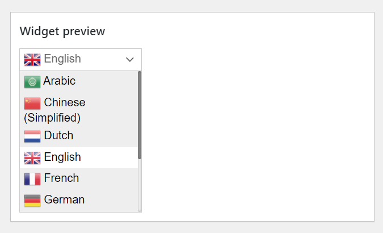Click the German flag icon in list
The image size is (383, 233).
(32, 201)
